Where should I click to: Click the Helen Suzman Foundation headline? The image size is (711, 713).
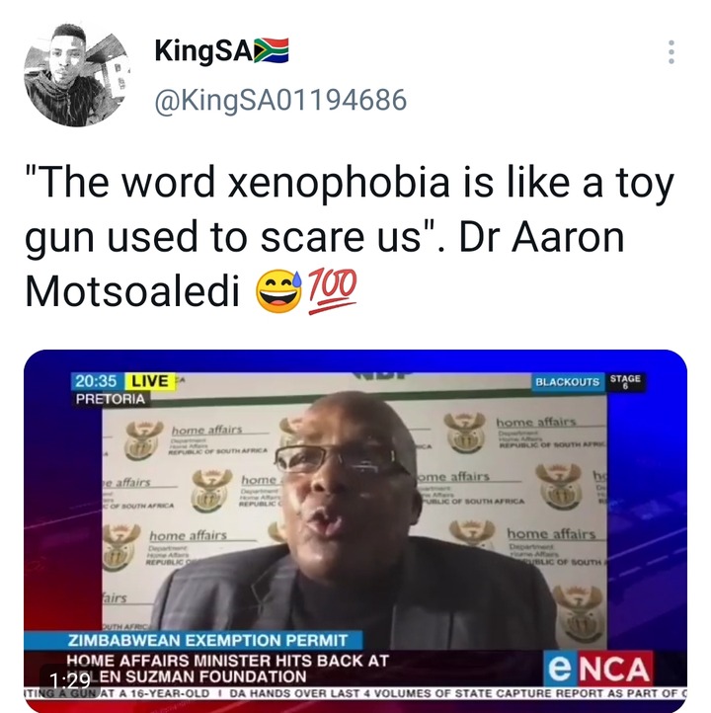coord(227,669)
